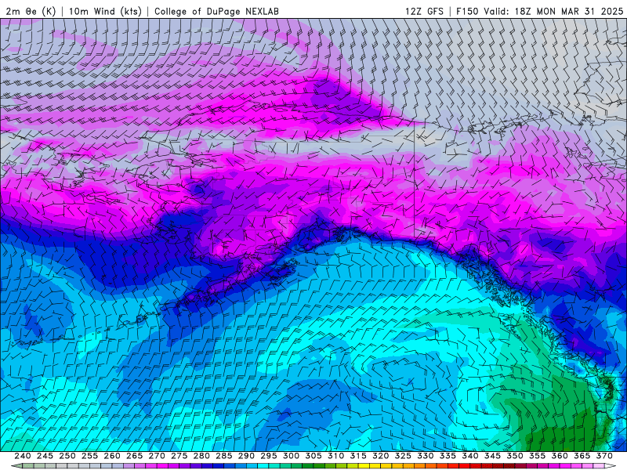The image size is (627, 470).
Task: Click the '2m θe (K)' title label
Action: (31, 11)
